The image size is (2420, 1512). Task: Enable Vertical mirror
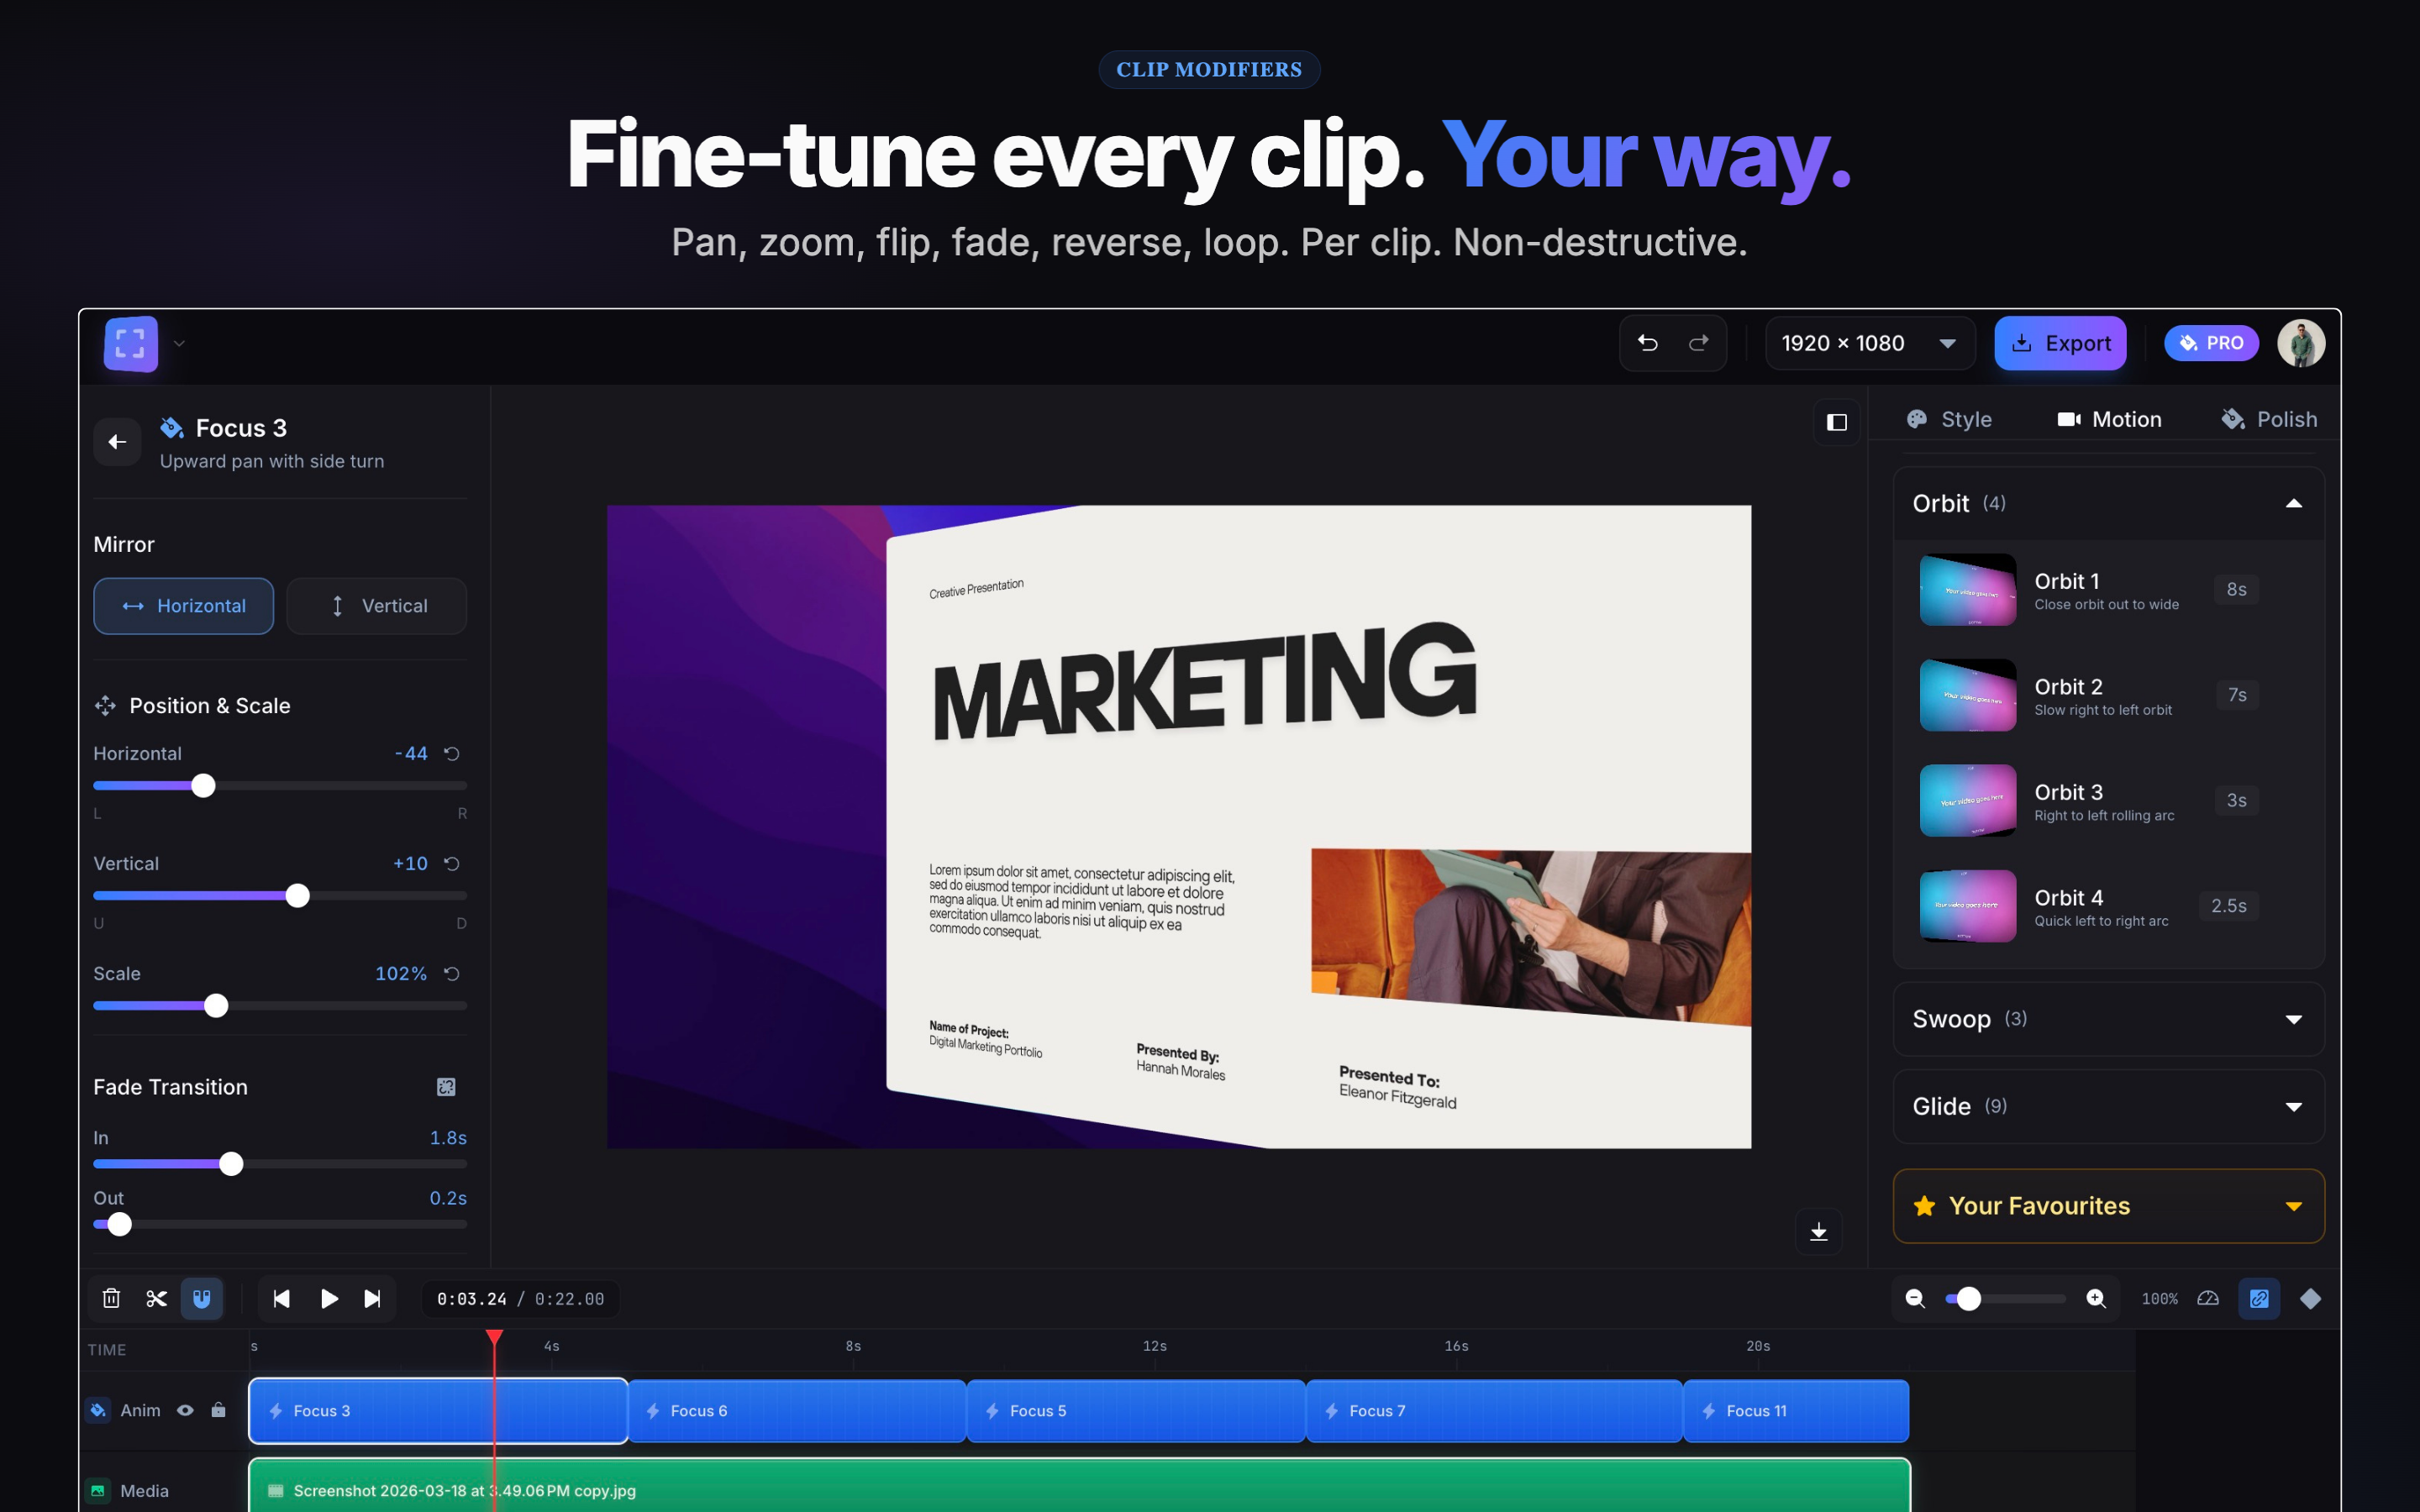[376, 606]
